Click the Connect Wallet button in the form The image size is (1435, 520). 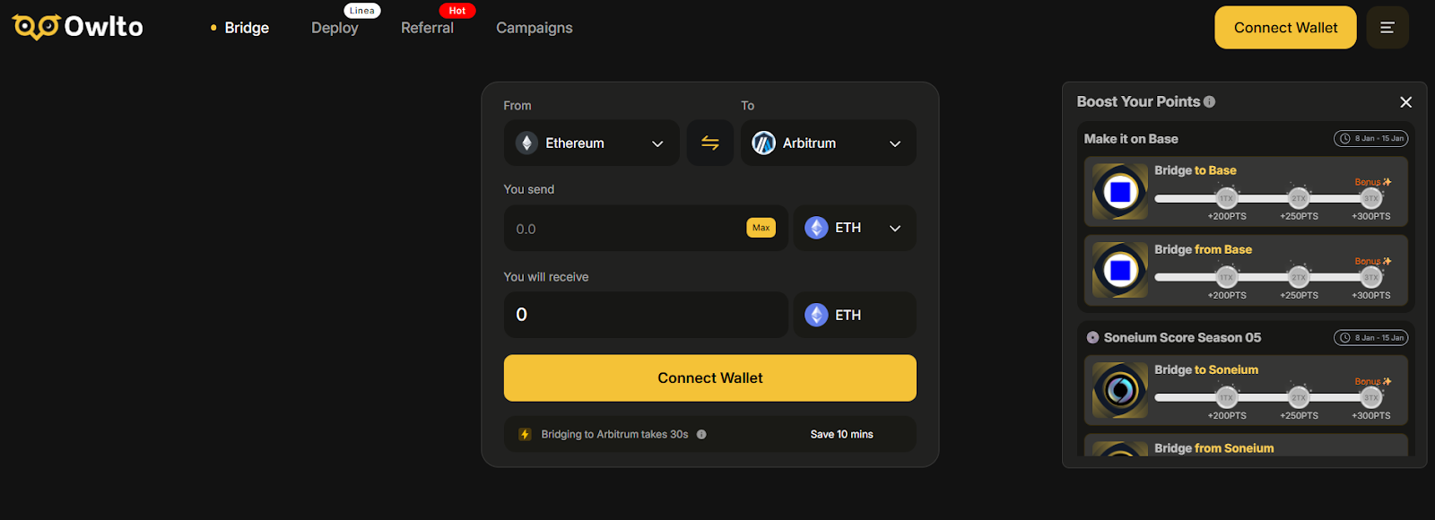pyautogui.click(x=709, y=377)
